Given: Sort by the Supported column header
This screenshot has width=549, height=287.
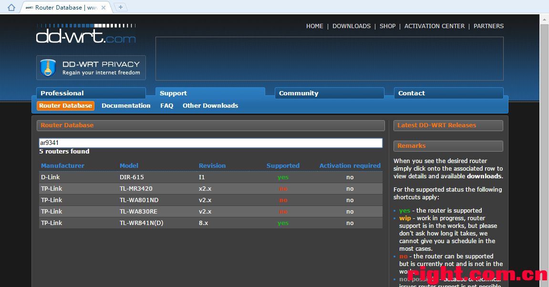Looking at the screenshot, I should tap(283, 165).
